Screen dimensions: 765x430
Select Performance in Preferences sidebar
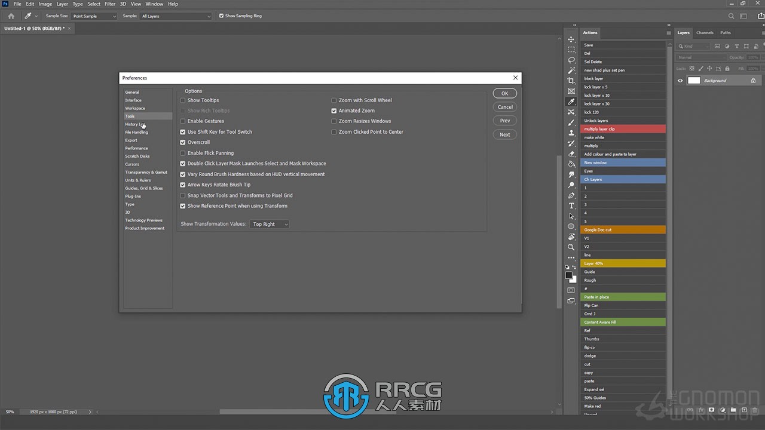[x=148, y=148]
